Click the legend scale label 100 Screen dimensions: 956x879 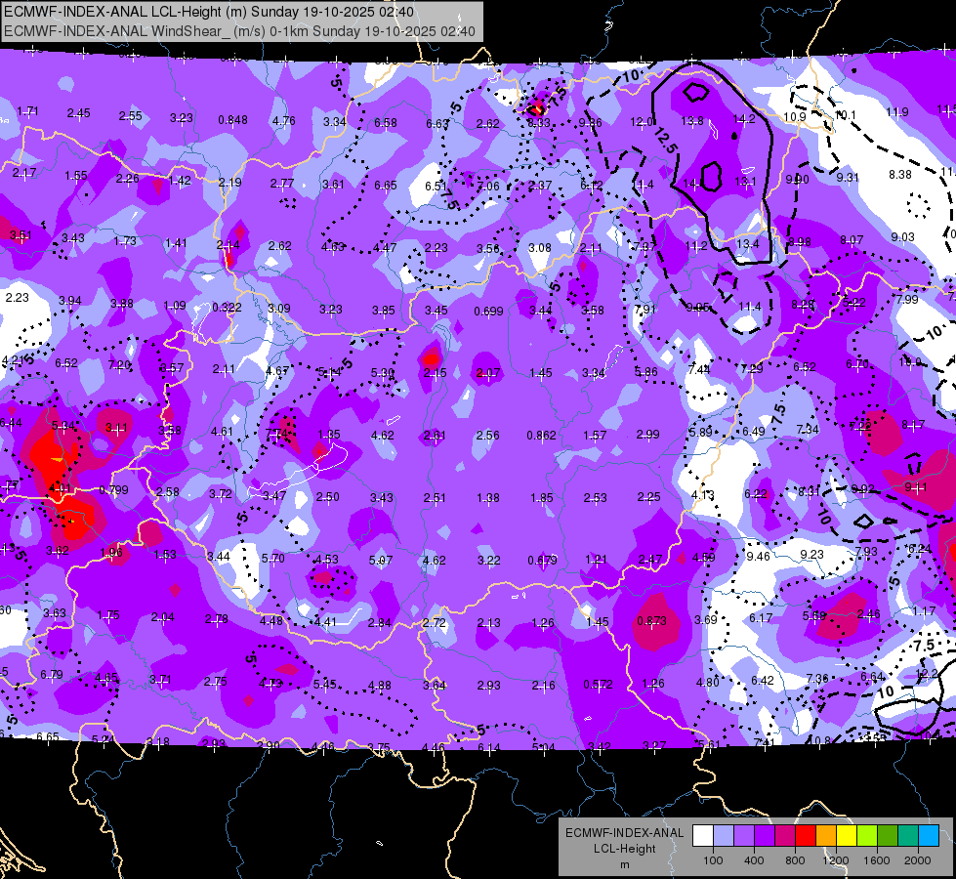pyautogui.click(x=713, y=860)
